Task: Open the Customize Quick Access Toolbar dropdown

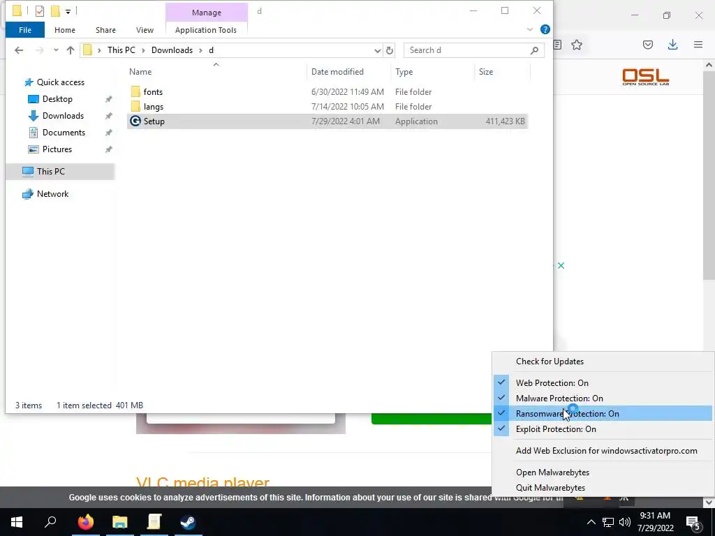Action: click(68, 12)
